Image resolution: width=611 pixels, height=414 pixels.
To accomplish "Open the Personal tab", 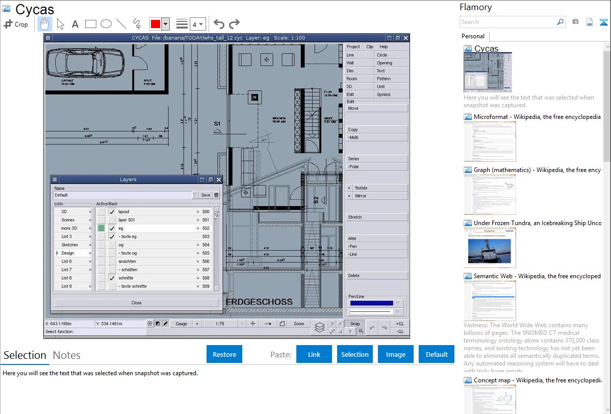I will (x=473, y=36).
